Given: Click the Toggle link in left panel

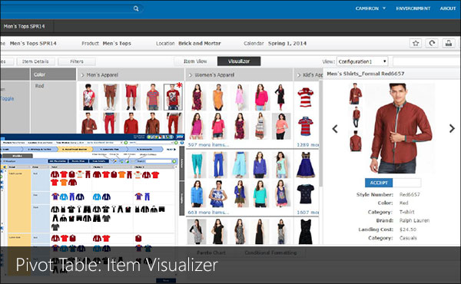Looking at the screenshot, I should click(7, 99).
